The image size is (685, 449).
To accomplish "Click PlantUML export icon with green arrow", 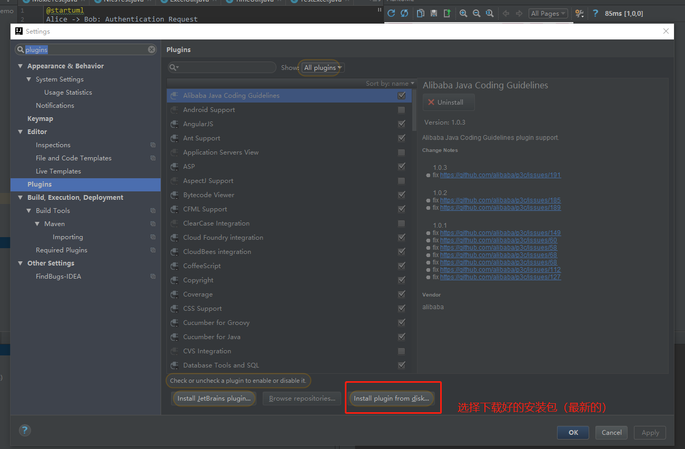I will (447, 13).
